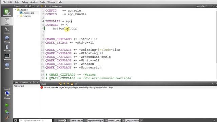Start debugging with the Debug Run button
217x122 pixels.
tap(7, 112)
